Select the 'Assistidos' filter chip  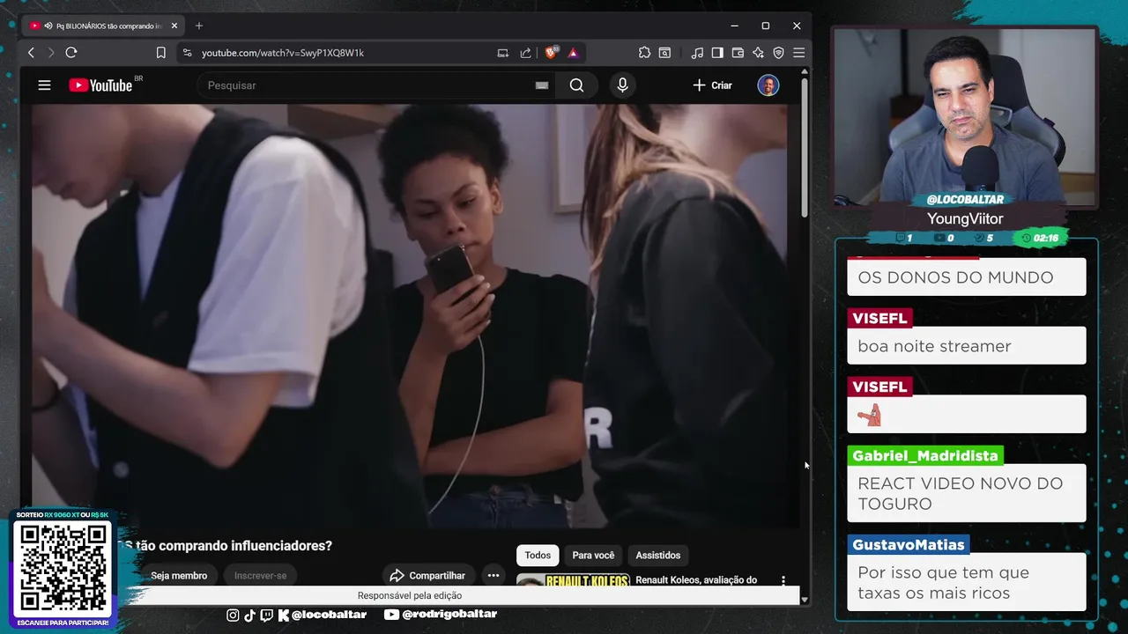click(x=658, y=556)
